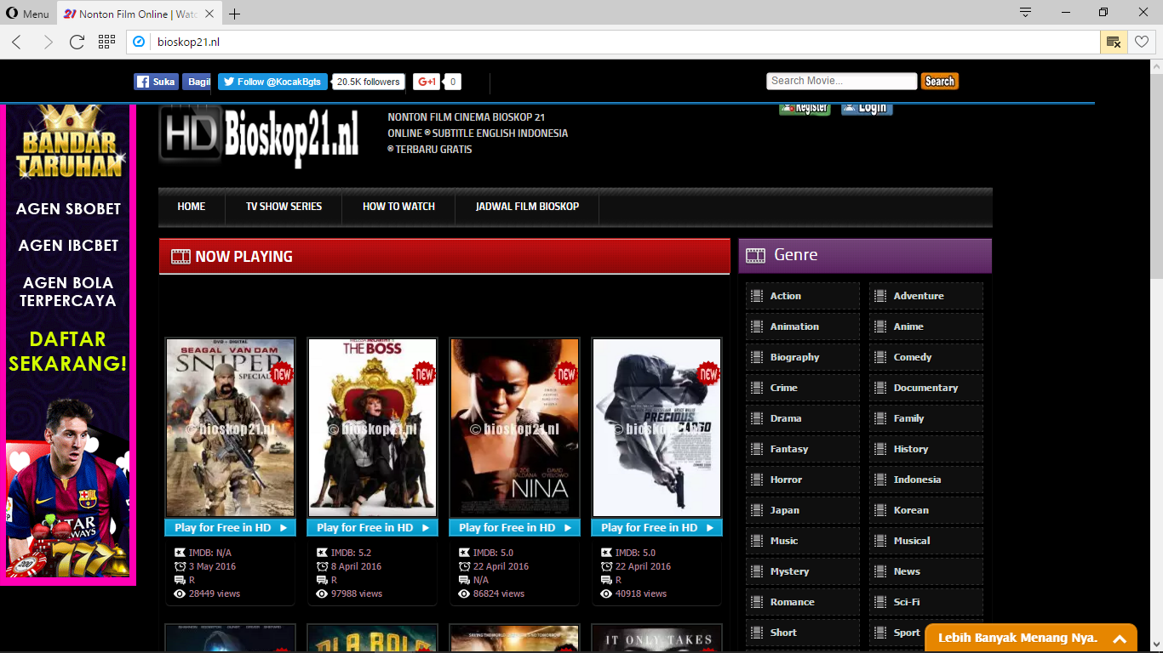Select the Musical genre
The height and width of the screenshot is (653, 1163).
[926, 541]
